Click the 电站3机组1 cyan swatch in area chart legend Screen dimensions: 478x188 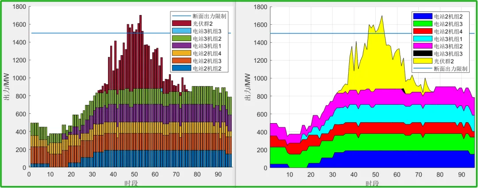(423, 38)
